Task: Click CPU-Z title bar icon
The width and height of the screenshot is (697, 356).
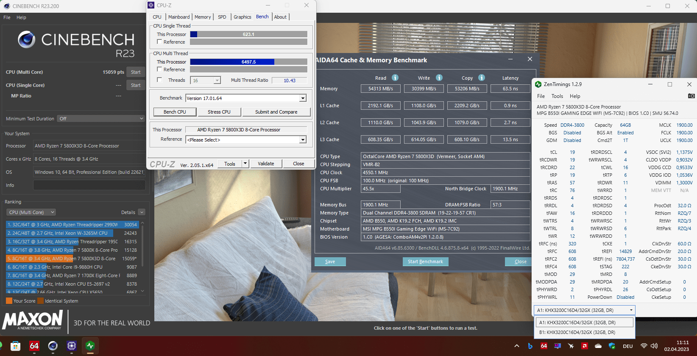Action: click(151, 5)
